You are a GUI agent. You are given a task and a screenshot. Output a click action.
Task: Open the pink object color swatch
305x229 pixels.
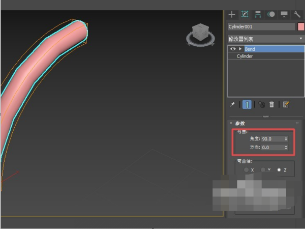pos(301,26)
